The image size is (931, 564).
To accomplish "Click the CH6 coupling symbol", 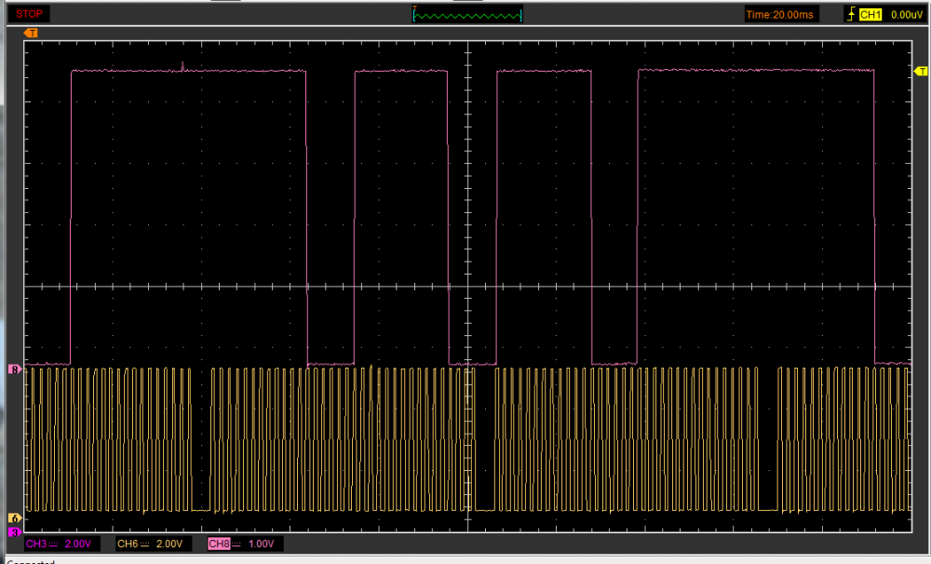I will click(x=144, y=544).
